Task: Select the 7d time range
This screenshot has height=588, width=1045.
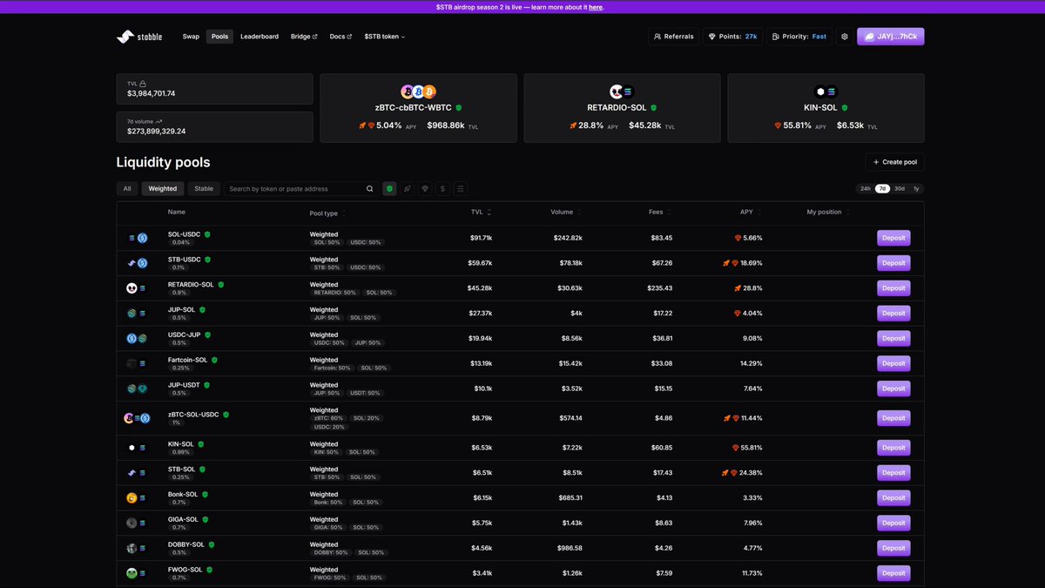Action: [x=882, y=188]
